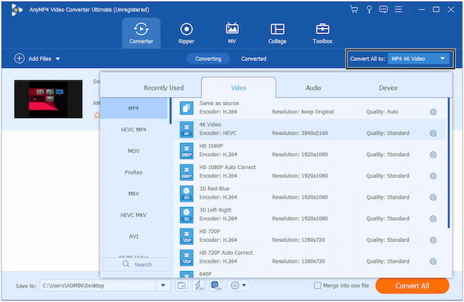464x302 pixels.
Task: Open the shopping cart purchase icon
Action: tap(354, 9)
